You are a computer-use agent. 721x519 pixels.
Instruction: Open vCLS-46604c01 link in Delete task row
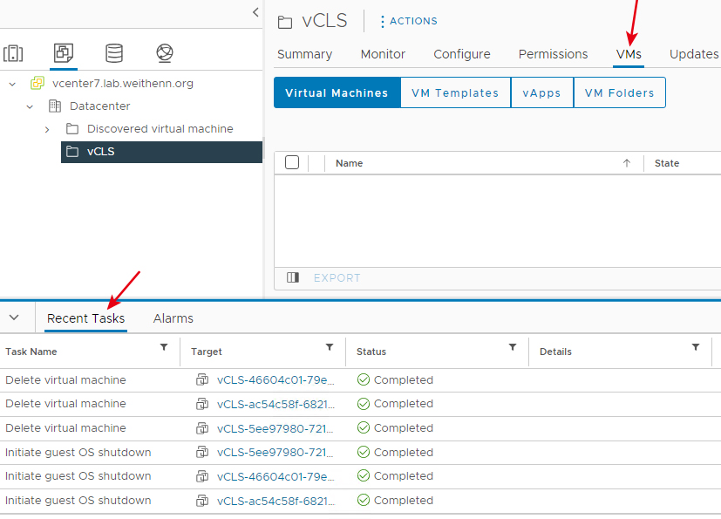pos(275,380)
